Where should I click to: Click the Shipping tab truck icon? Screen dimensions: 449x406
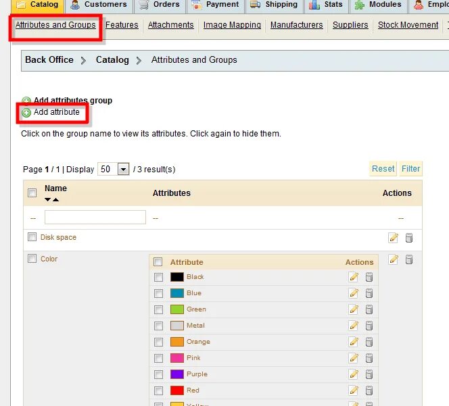[255, 5]
